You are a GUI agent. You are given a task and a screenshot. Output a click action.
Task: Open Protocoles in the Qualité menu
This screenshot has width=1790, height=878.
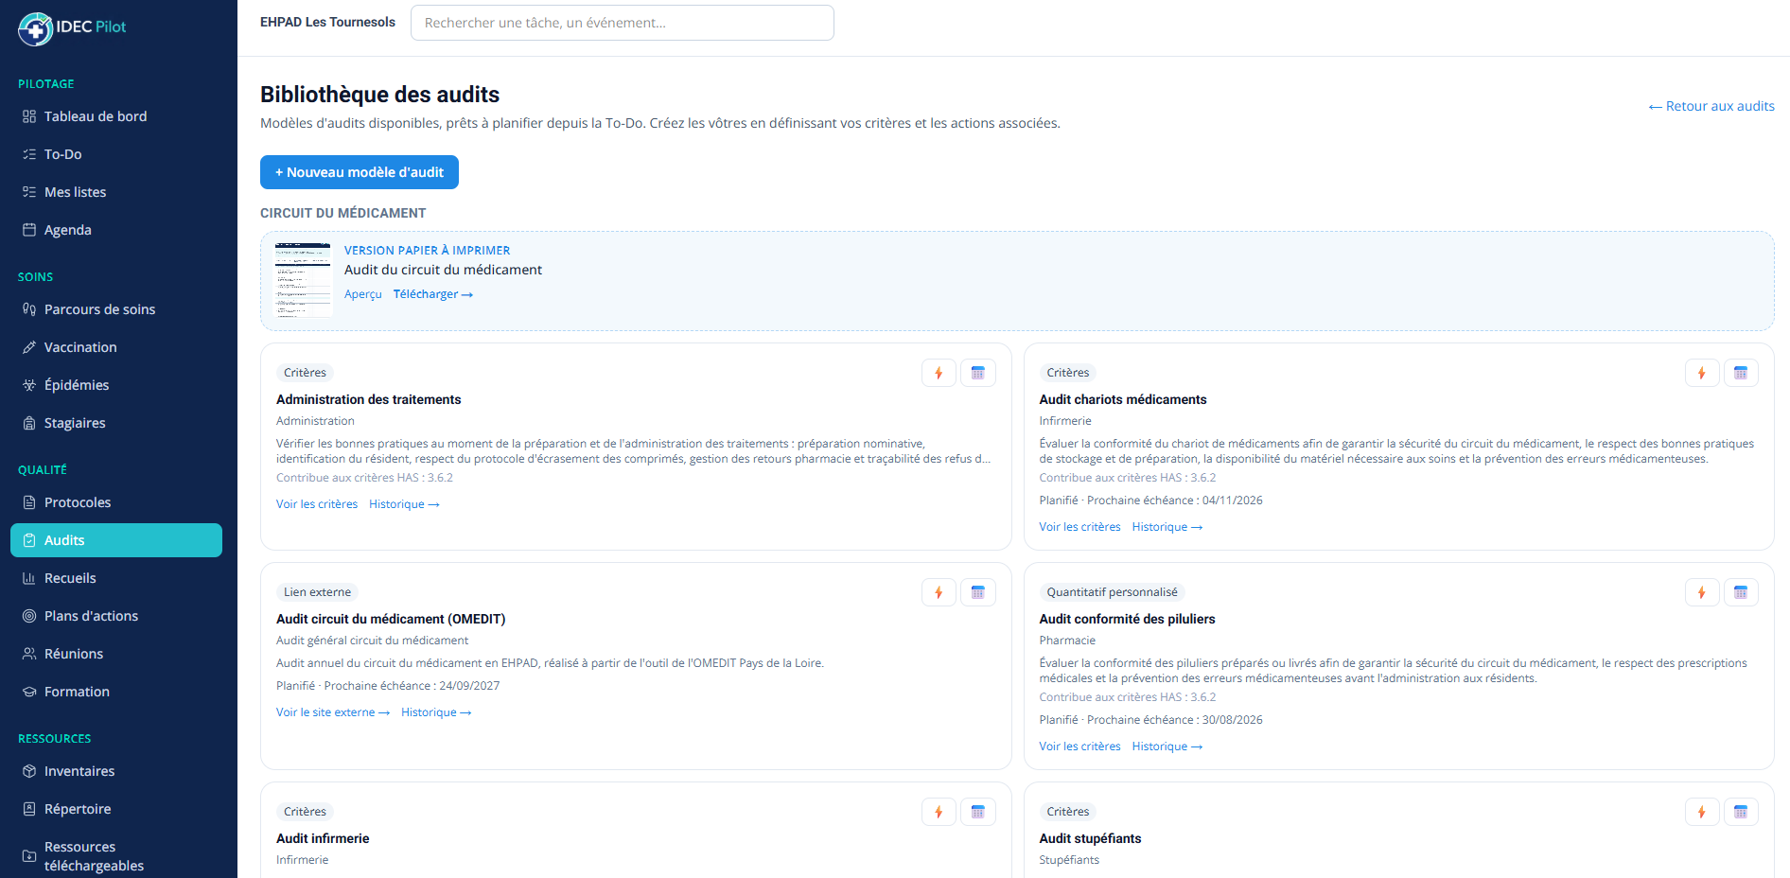(116, 502)
